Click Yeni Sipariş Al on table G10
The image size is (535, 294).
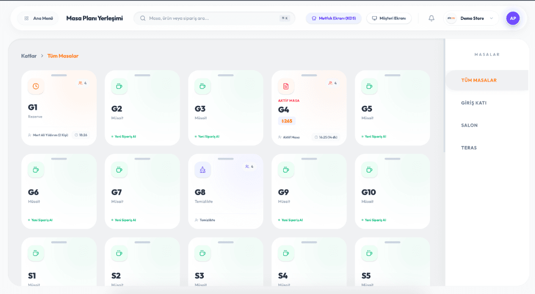(x=374, y=220)
